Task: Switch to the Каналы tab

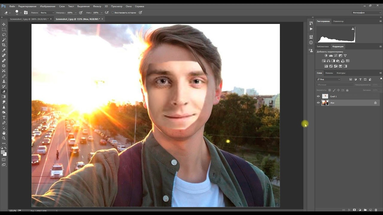Action: point(329,73)
